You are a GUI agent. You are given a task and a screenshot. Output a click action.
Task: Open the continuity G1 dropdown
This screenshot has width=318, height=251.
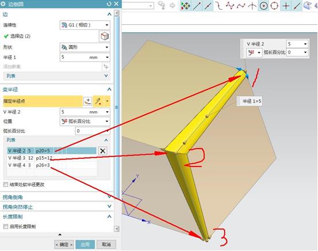pos(85,25)
